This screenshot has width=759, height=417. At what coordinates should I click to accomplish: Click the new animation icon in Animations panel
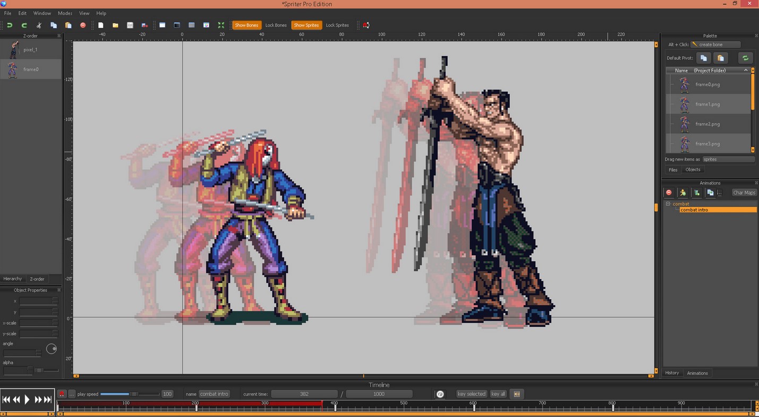point(697,193)
